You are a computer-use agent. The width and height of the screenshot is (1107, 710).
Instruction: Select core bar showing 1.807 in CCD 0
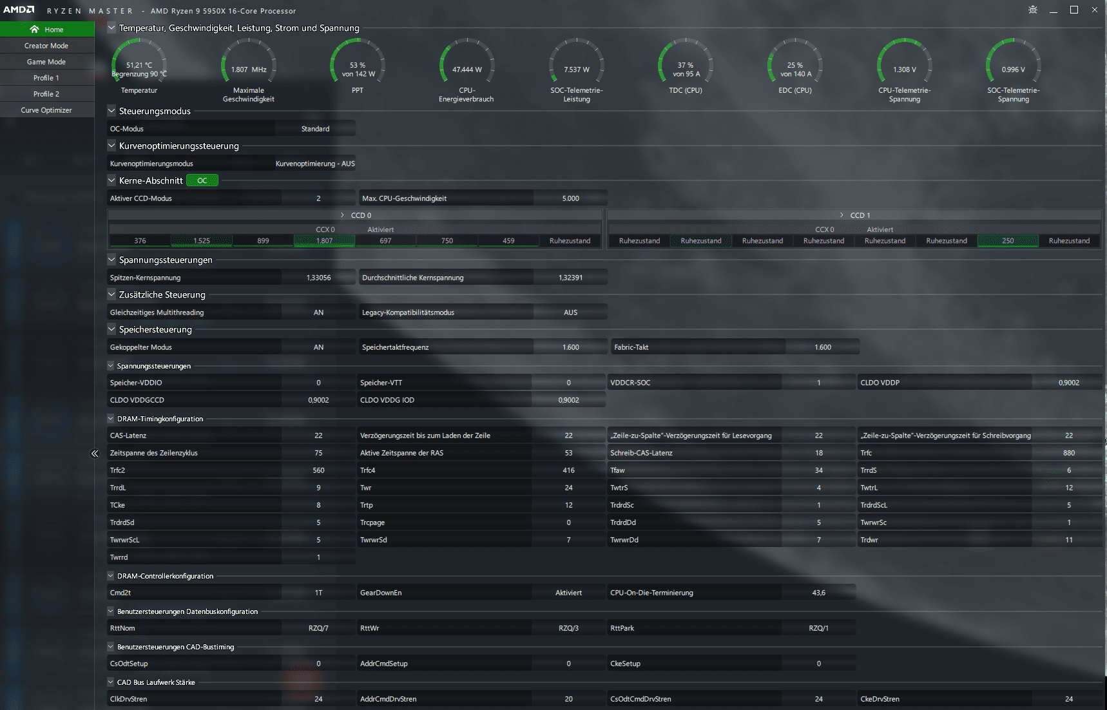coord(325,241)
